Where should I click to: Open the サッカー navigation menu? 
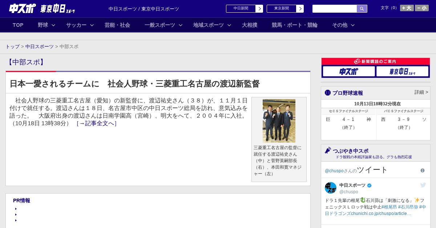point(76,25)
